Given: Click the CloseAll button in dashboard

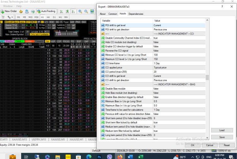Looking at the screenshot, I should tap(39, 41).
